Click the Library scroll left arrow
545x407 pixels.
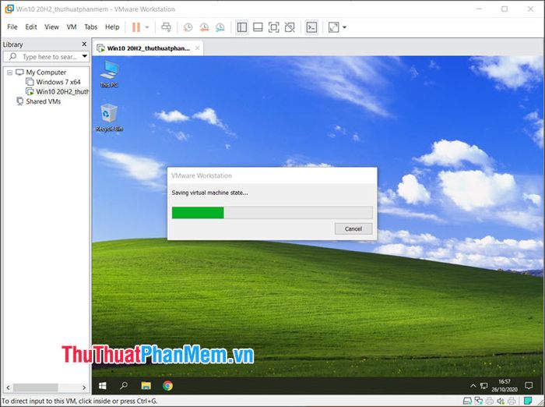point(8,388)
